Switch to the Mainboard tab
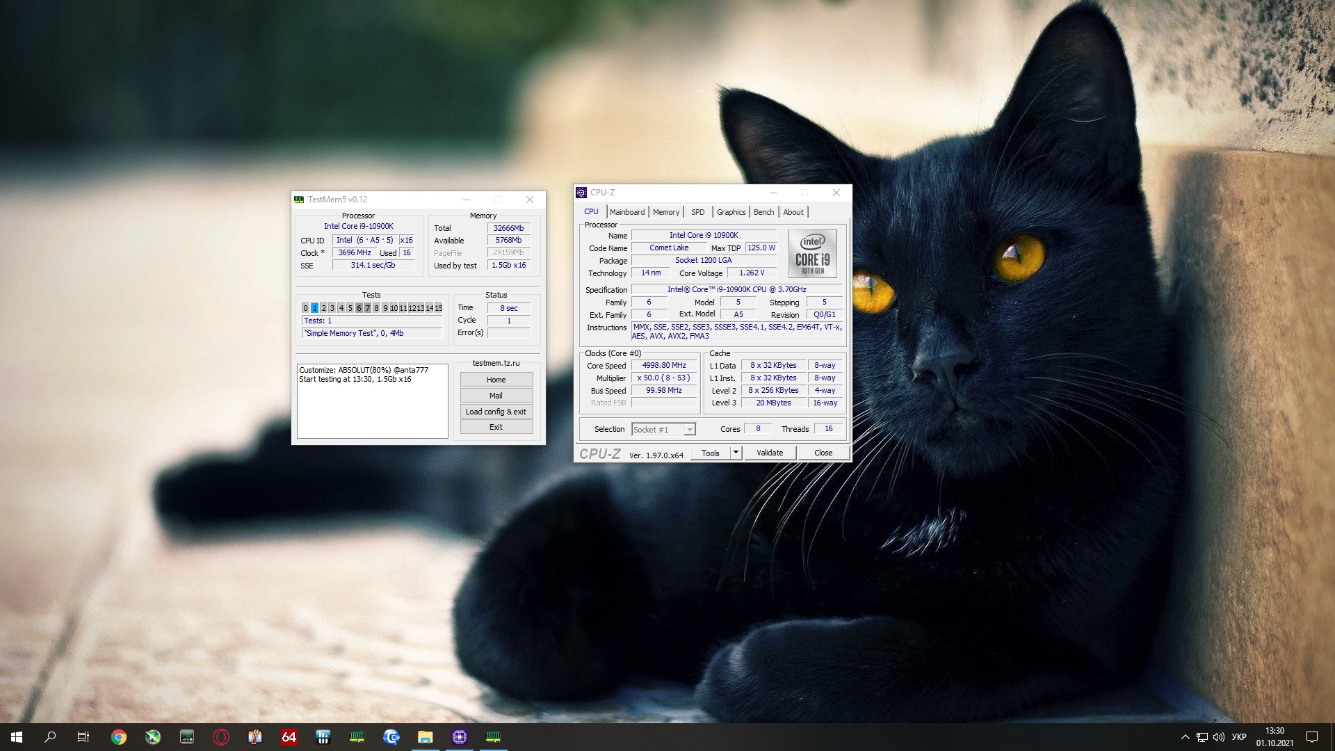Viewport: 1335px width, 751px height. 626,212
